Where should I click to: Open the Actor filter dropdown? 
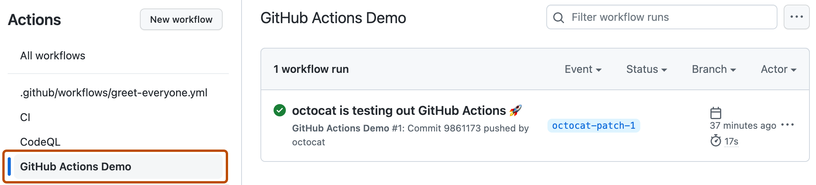click(778, 69)
